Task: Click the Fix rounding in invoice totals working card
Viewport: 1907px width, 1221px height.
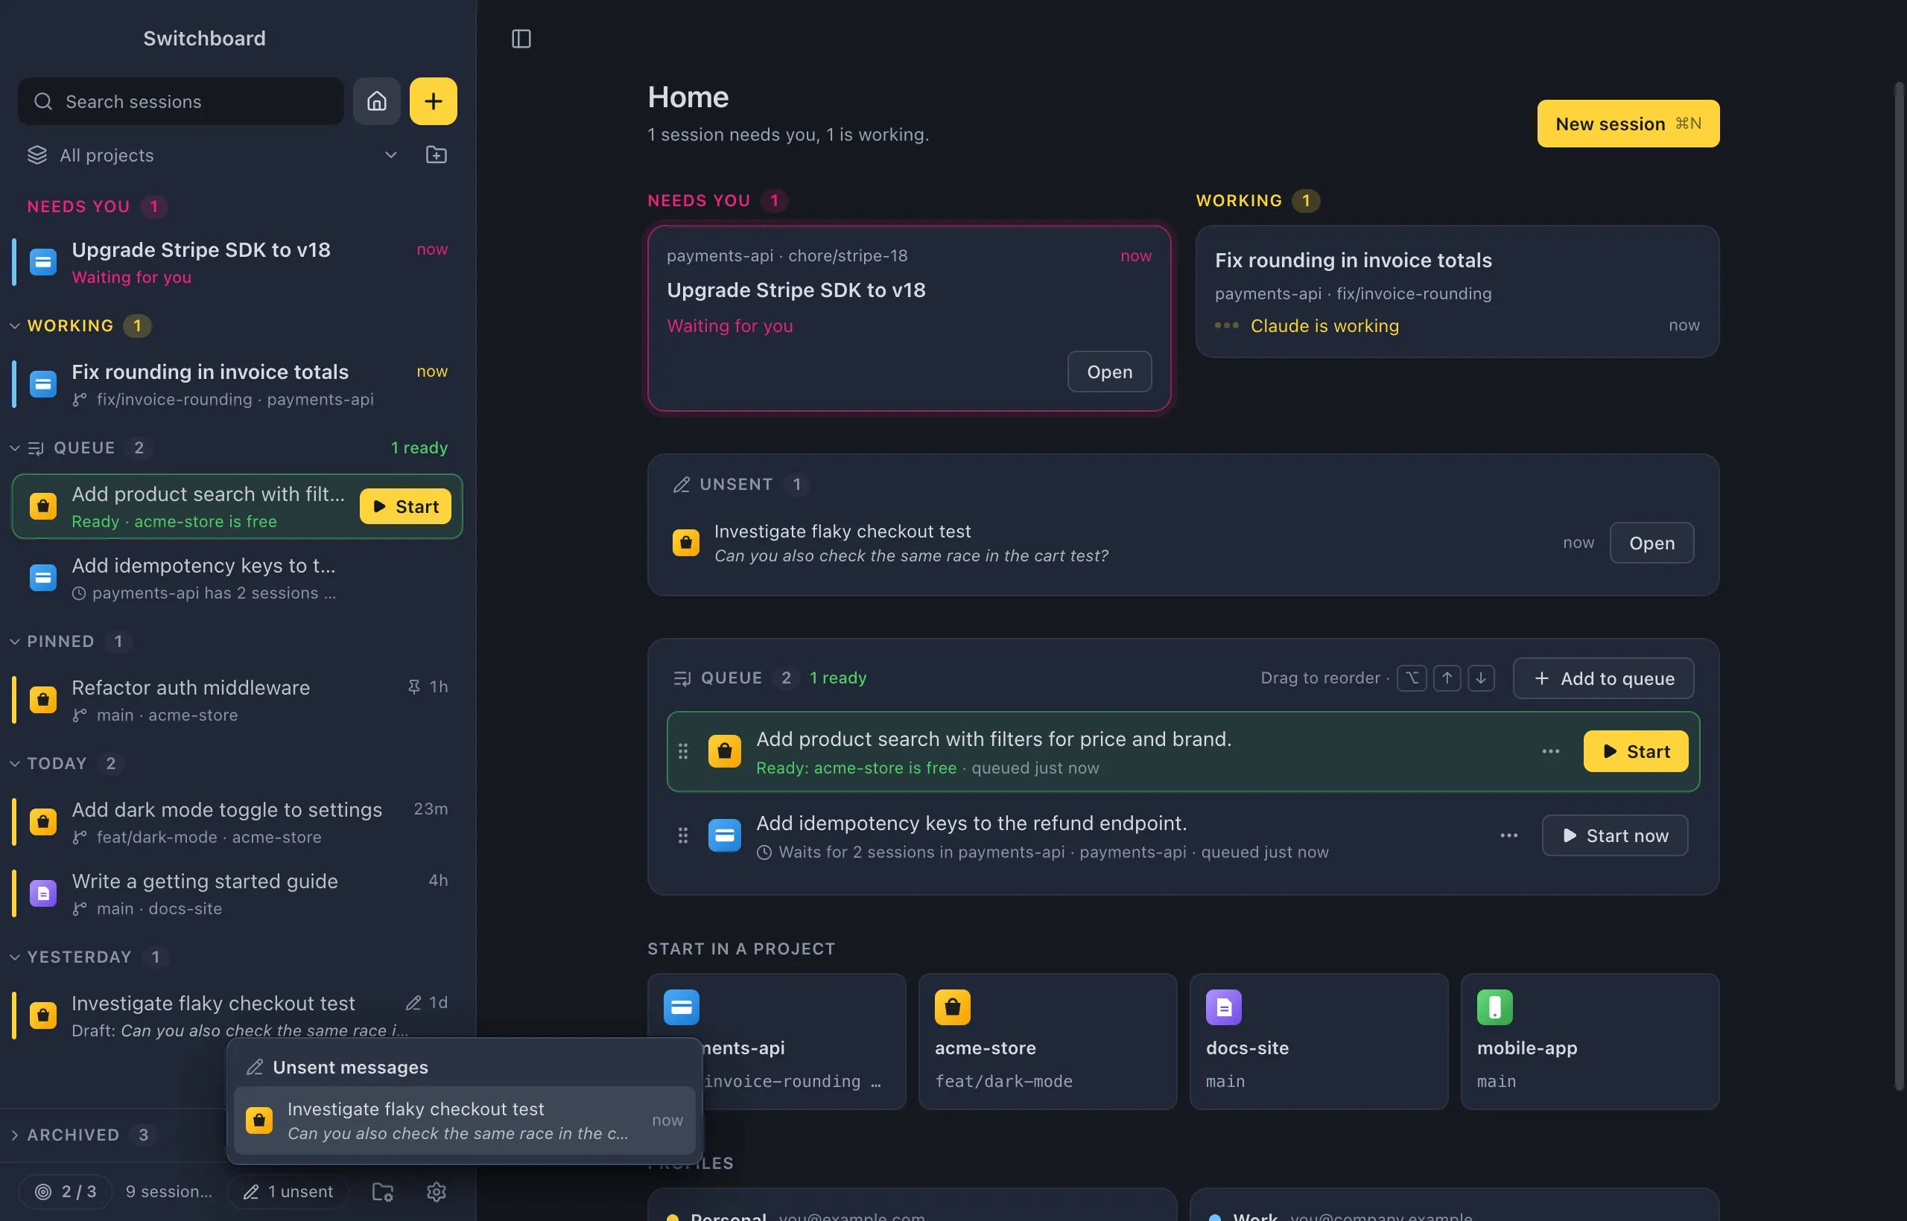Action: (x=1457, y=291)
